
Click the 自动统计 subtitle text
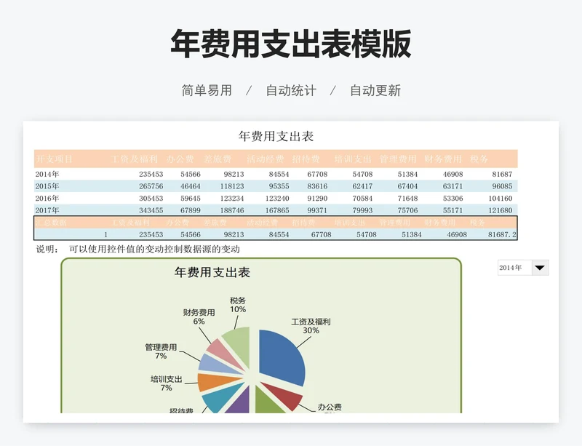pos(291,90)
